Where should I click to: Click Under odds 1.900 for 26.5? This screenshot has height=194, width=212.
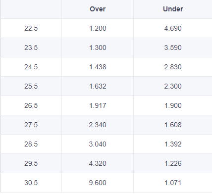[x=173, y=105]
